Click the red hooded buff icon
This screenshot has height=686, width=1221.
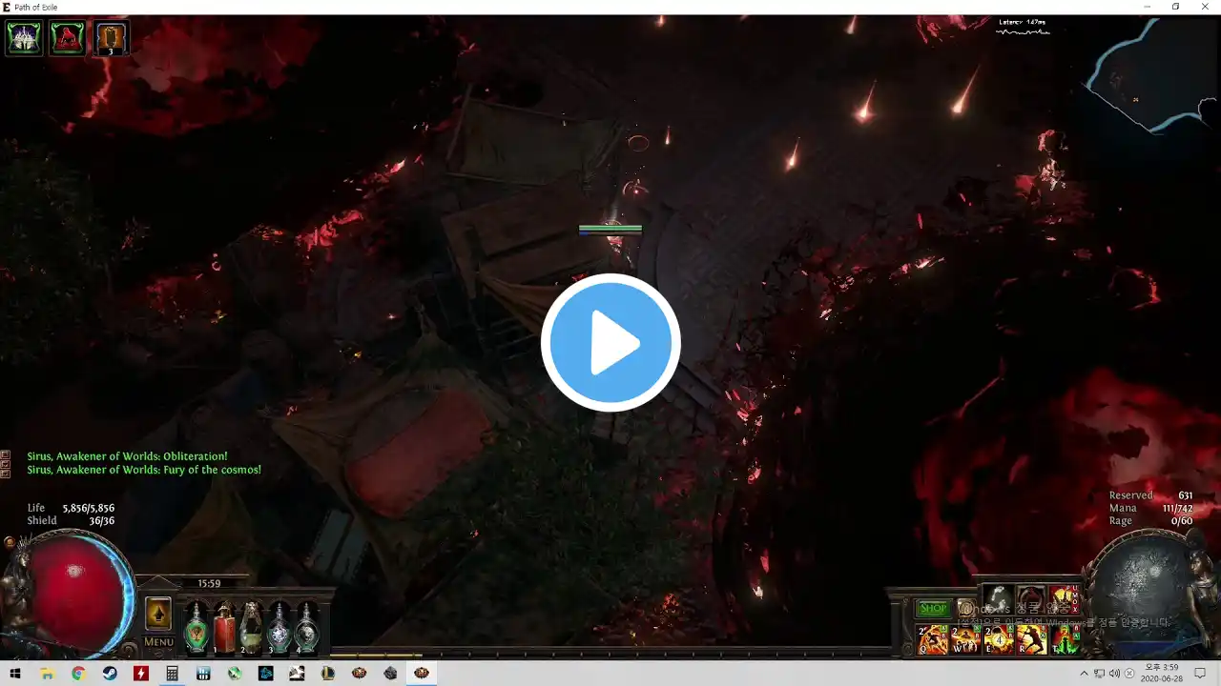(68, 38)
